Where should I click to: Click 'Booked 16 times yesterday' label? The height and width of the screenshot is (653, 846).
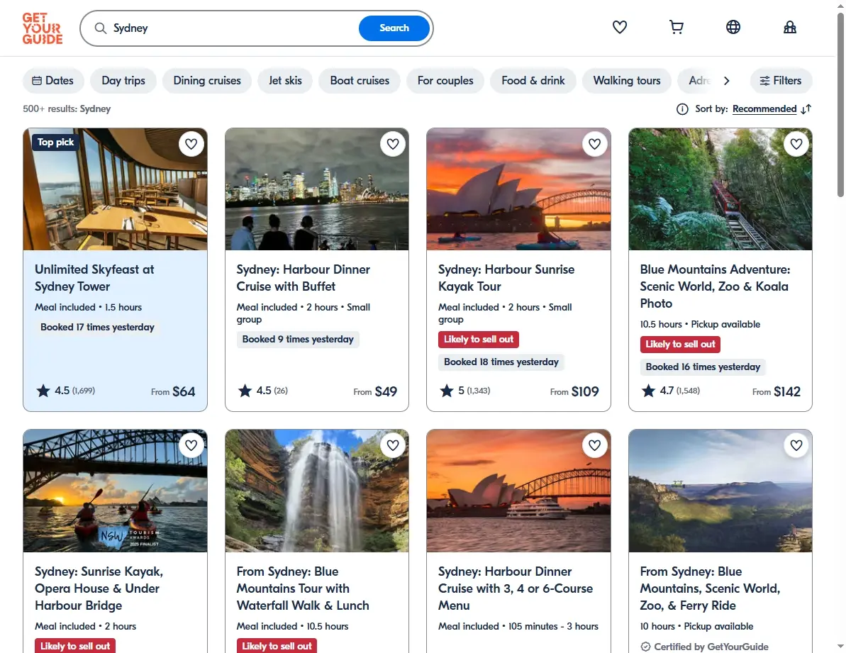click(x=703, y=367)
